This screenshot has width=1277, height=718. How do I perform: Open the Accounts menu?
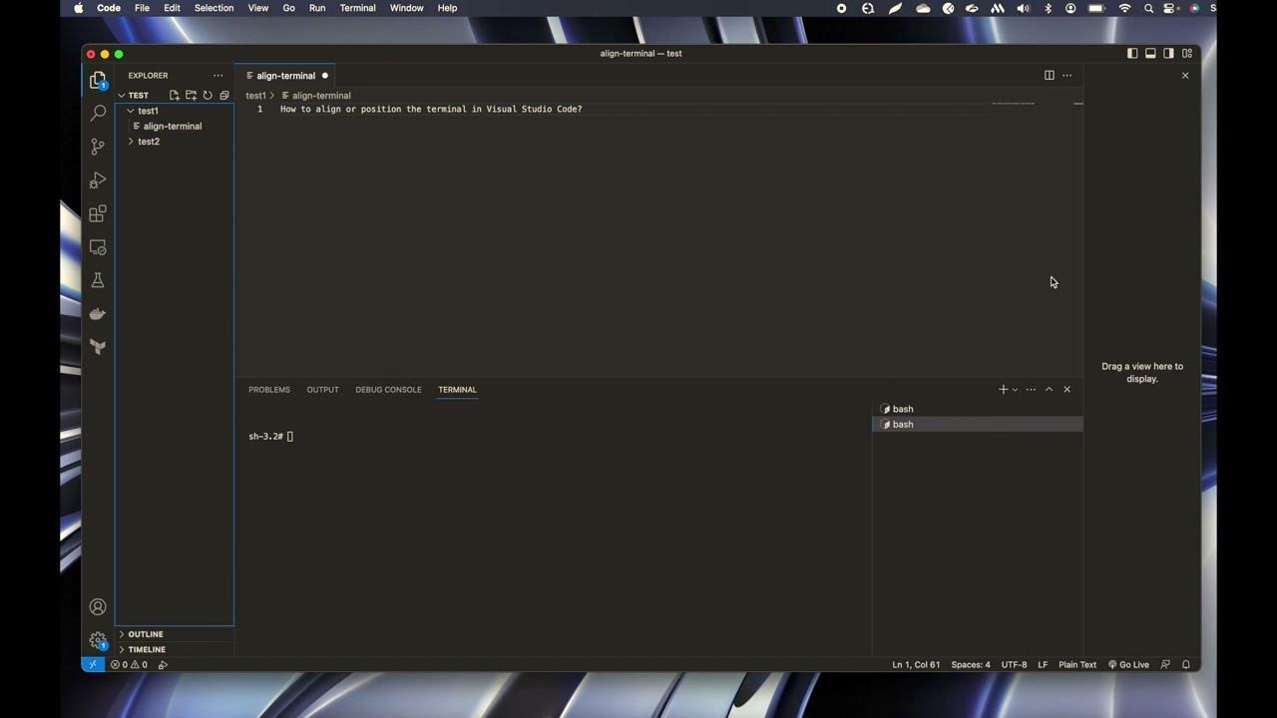[98, 606]
